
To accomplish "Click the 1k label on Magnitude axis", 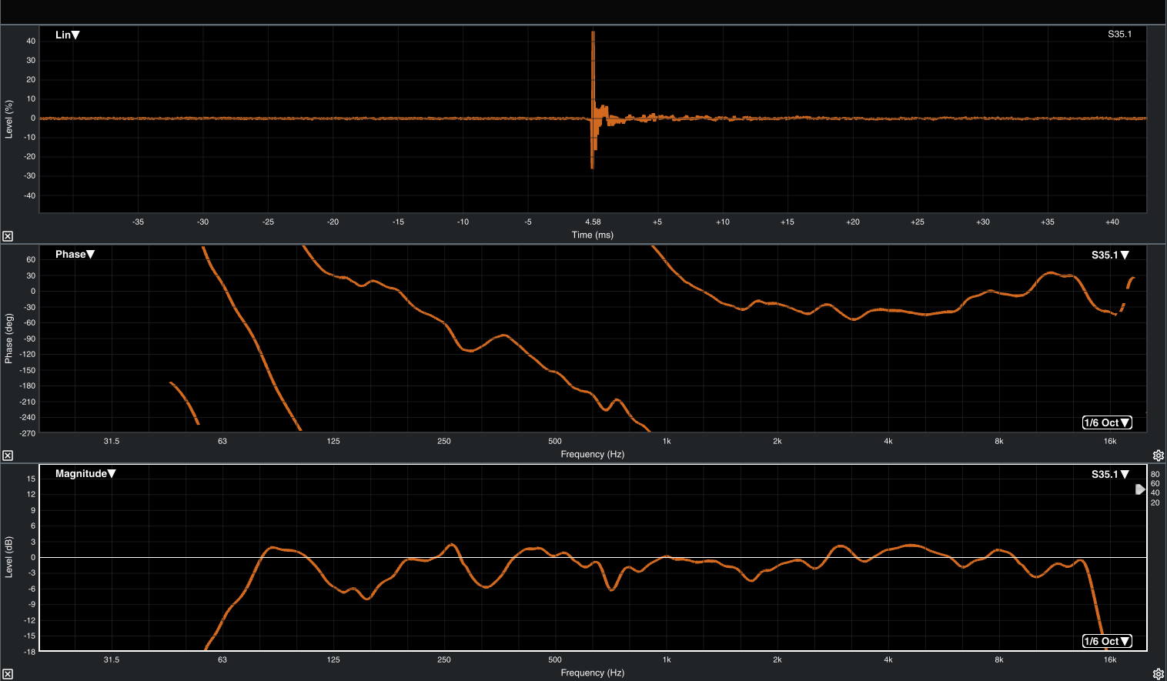I will coord(667,659).
